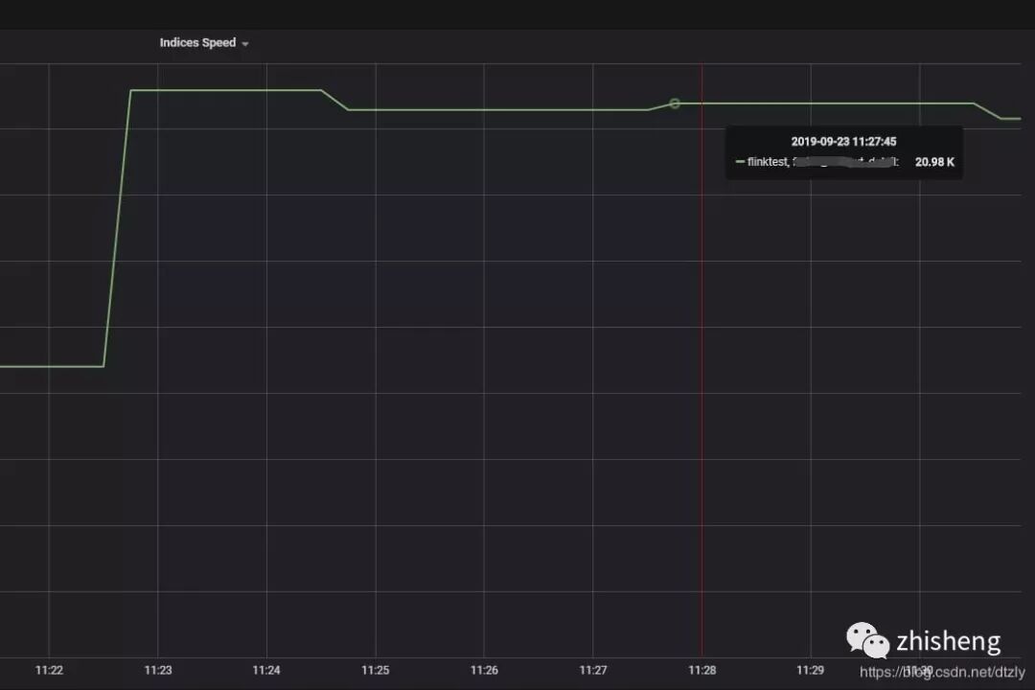Viewport: 1035px width, 690px height.
Task: Click the green series color marker in tooltip
Action: pyautogui.click(x=740, y=162)
